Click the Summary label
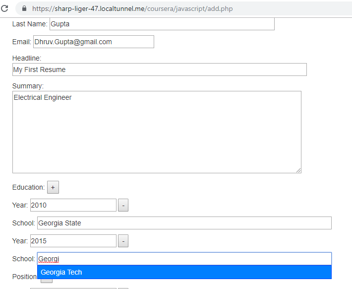The height and width of the screenshot is (289, 352). pyautogui.click(x=28, y=86)
